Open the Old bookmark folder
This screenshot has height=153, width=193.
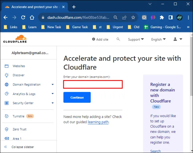click(133, 27)
